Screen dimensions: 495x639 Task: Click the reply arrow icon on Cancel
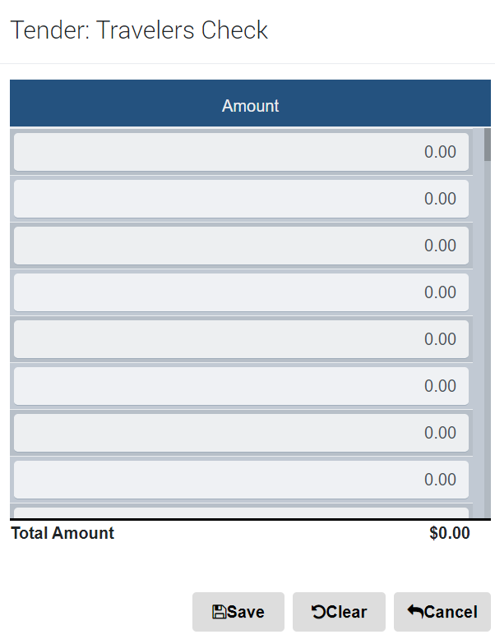tap(415, 612)
